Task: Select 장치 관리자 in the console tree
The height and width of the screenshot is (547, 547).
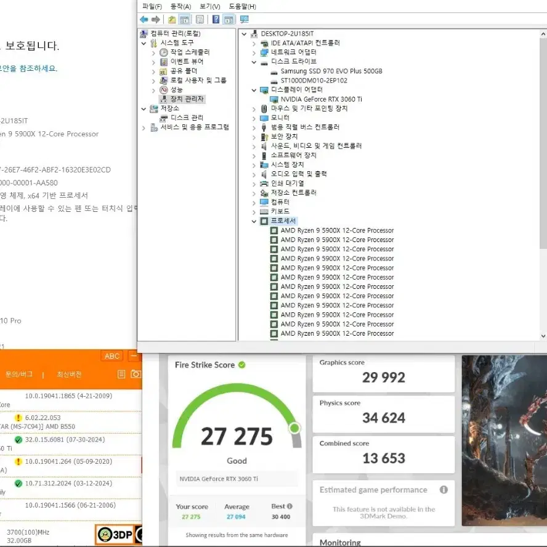Action: click(187, 99)
